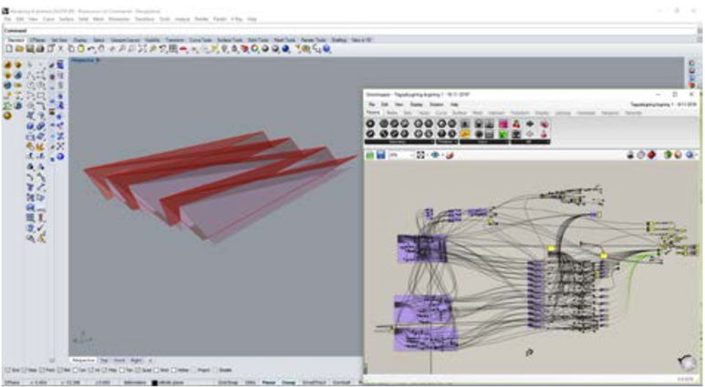
Task: Switch to the Params tab in Grasshopper
Action: coord(373,112)
